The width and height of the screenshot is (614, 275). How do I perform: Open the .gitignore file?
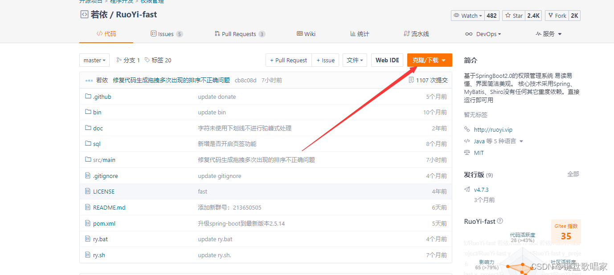[x=106, y=176]
